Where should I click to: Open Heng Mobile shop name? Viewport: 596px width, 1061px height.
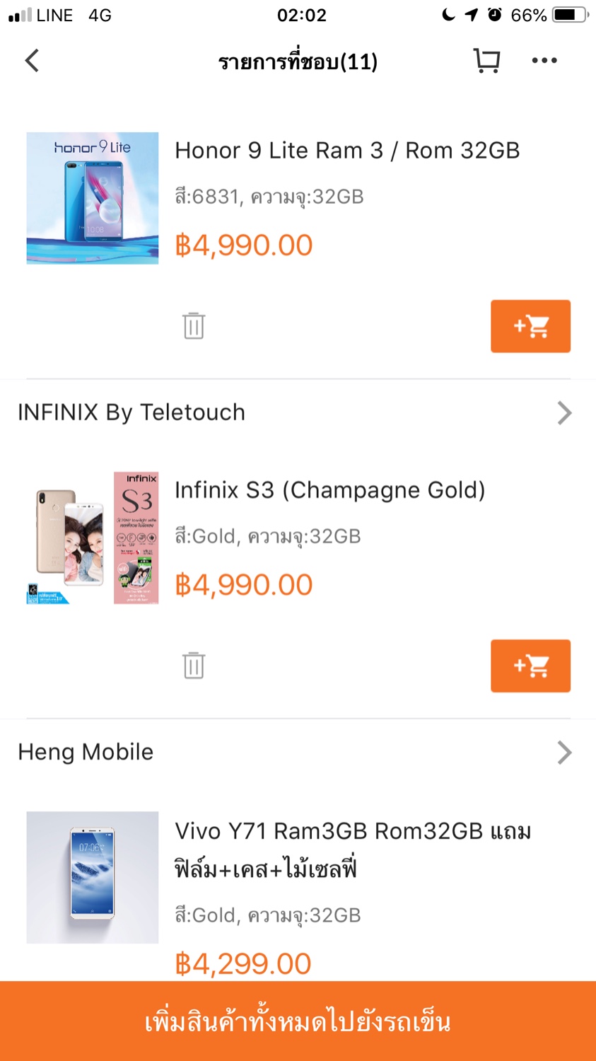86,752
